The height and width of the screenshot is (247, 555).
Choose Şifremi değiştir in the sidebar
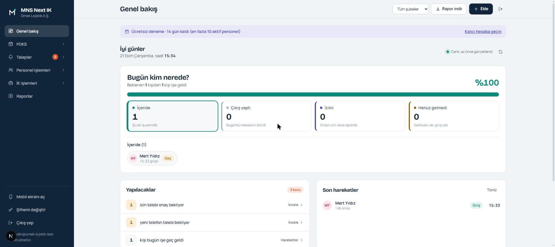37,210
